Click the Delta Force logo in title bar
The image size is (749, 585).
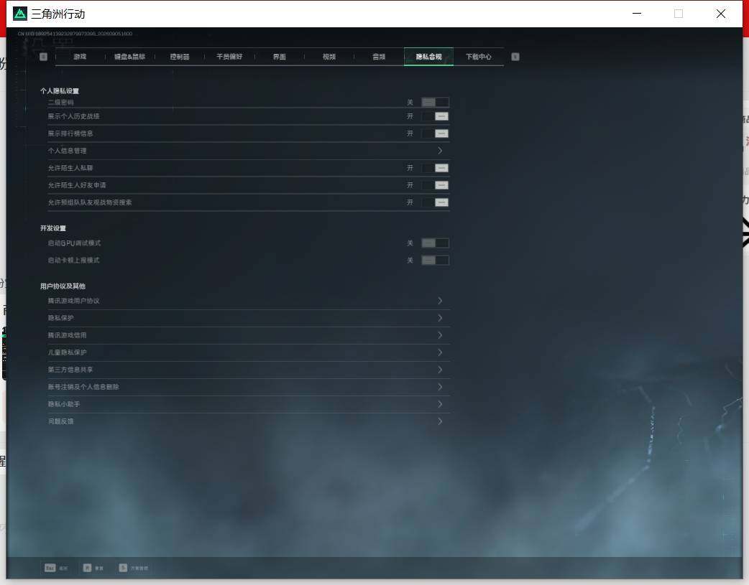point(20,14)
